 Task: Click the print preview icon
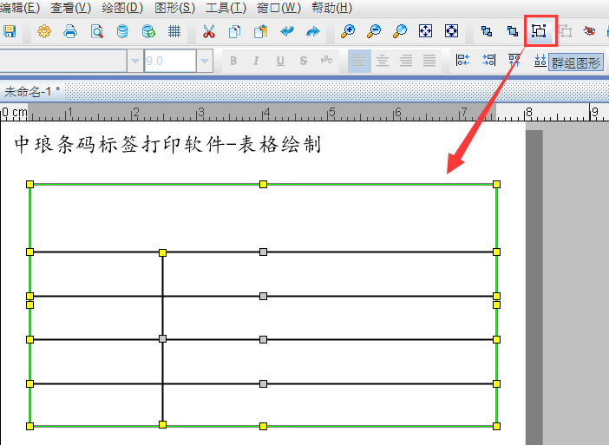coord(96,31)
